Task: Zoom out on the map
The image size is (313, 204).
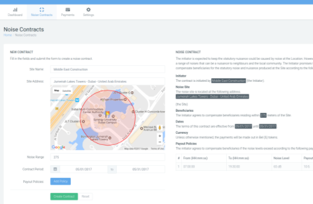Action: click(x=160, y=142)
